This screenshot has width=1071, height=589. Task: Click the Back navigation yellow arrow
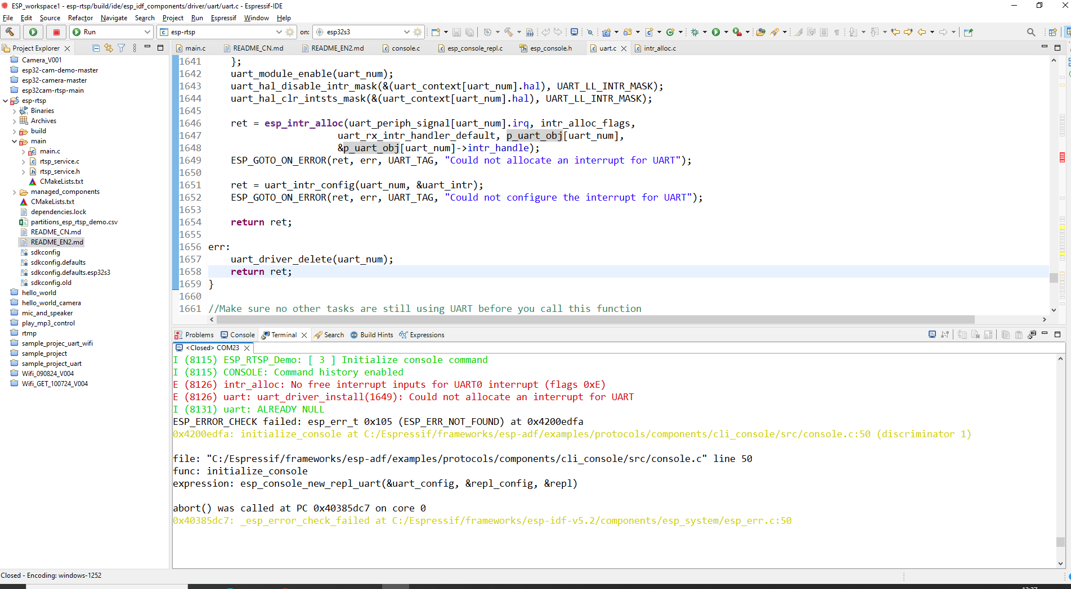[x=922, y=32]
